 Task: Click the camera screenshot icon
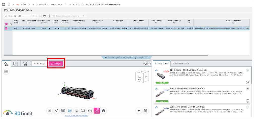pyautogui.click(x=103, y=110)
